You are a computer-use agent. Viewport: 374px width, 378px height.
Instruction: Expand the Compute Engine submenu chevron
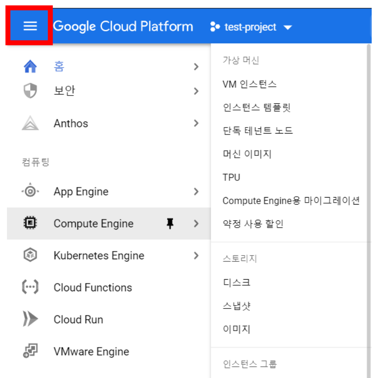point(196,224)
